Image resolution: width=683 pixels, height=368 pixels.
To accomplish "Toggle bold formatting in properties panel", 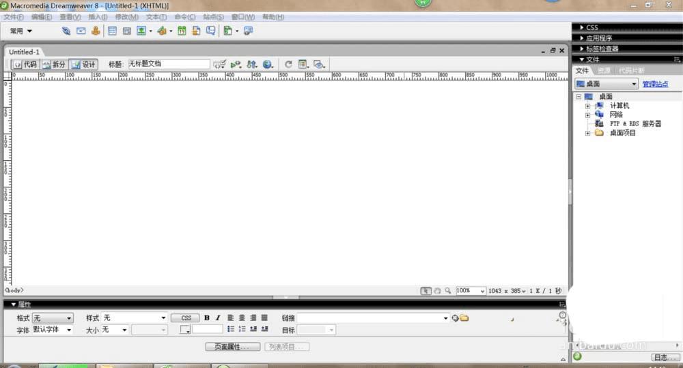I will 207,318.
